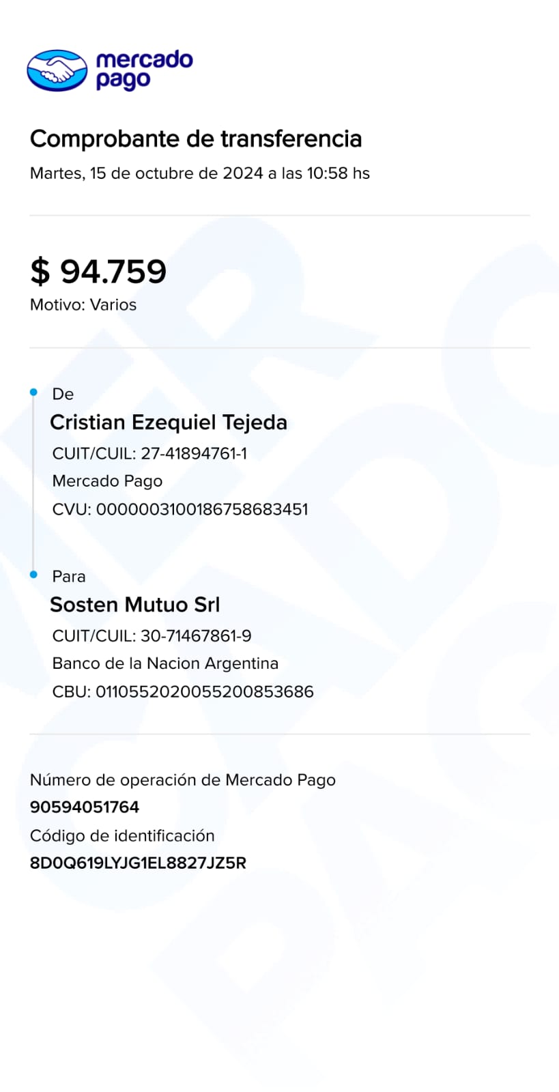
Task: Select the sender CVU number
Action: pyautogui.click(x=180, y=509)
